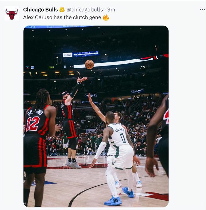Click the basketball in mid-air in the photo

tap(89, 64)
